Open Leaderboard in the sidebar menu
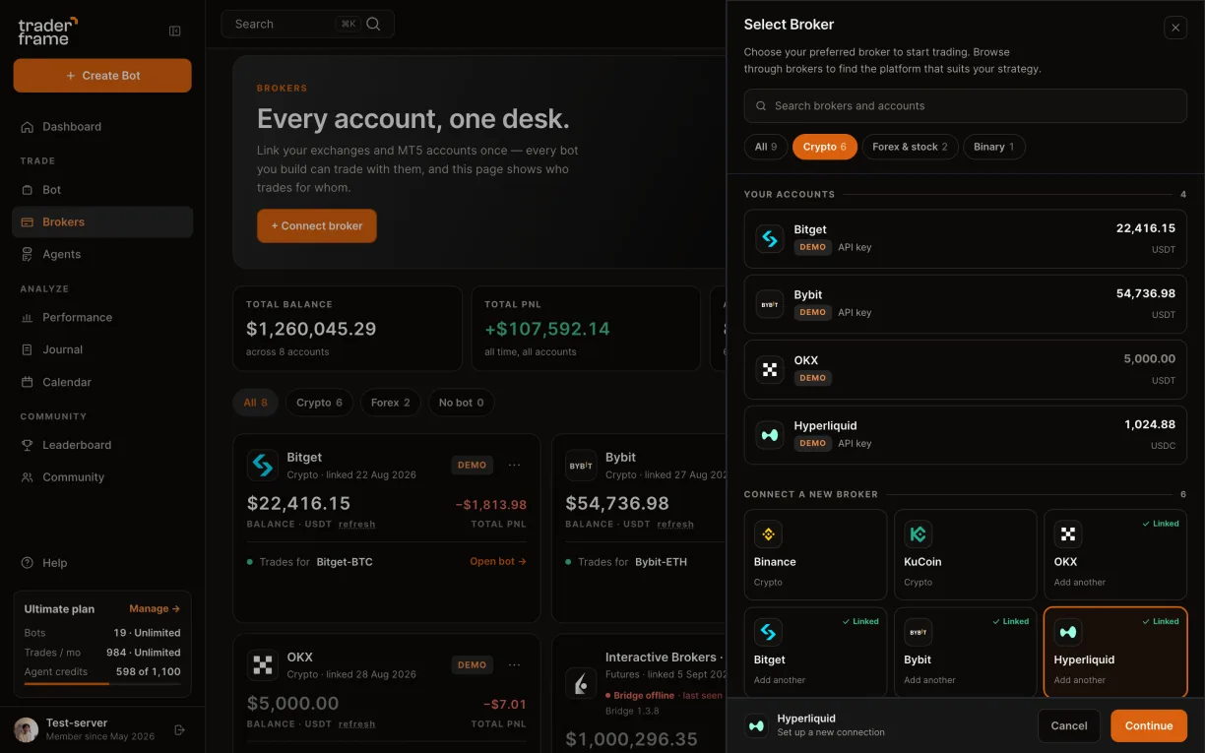 pos(102,445)
